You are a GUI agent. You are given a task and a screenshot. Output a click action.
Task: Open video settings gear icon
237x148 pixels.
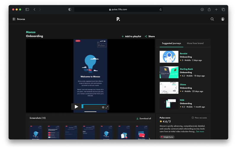tap(103, 107)
